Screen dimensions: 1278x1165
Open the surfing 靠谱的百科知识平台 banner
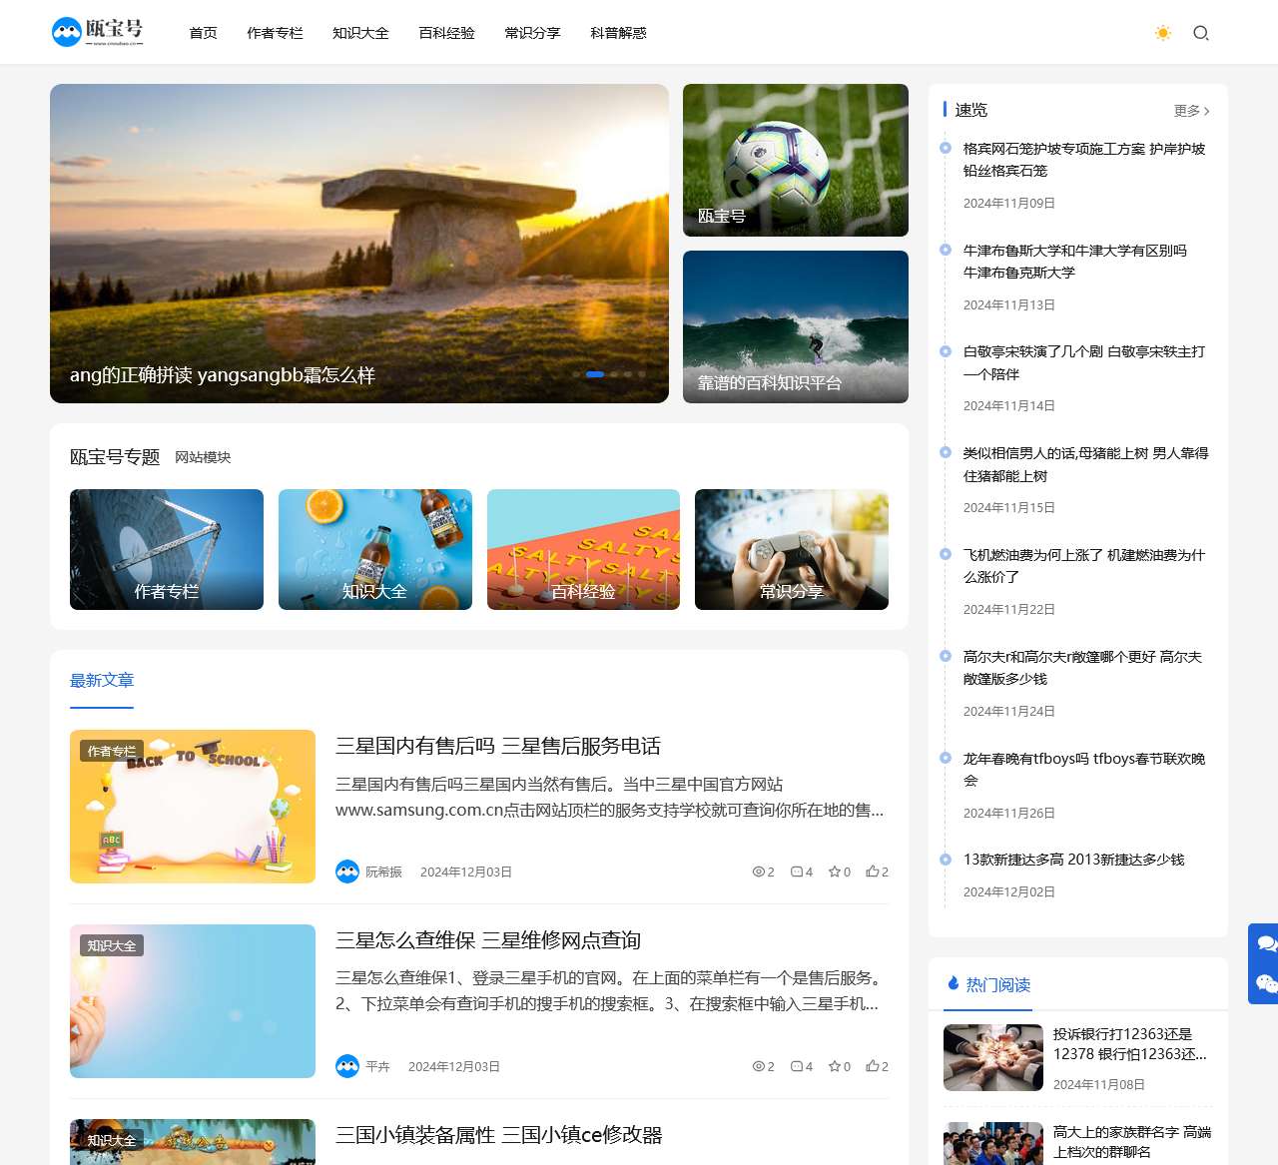796,326
